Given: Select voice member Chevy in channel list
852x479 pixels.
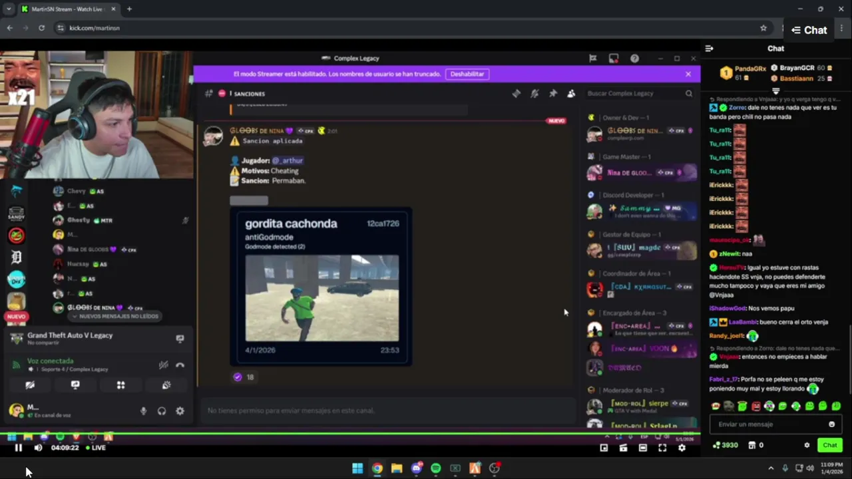Looking at the screenshot, I should 78,192.
